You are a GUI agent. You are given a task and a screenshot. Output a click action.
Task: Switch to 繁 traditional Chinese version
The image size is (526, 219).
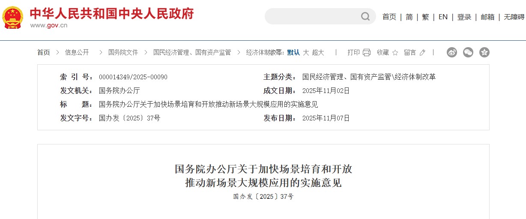coord(425,17)
